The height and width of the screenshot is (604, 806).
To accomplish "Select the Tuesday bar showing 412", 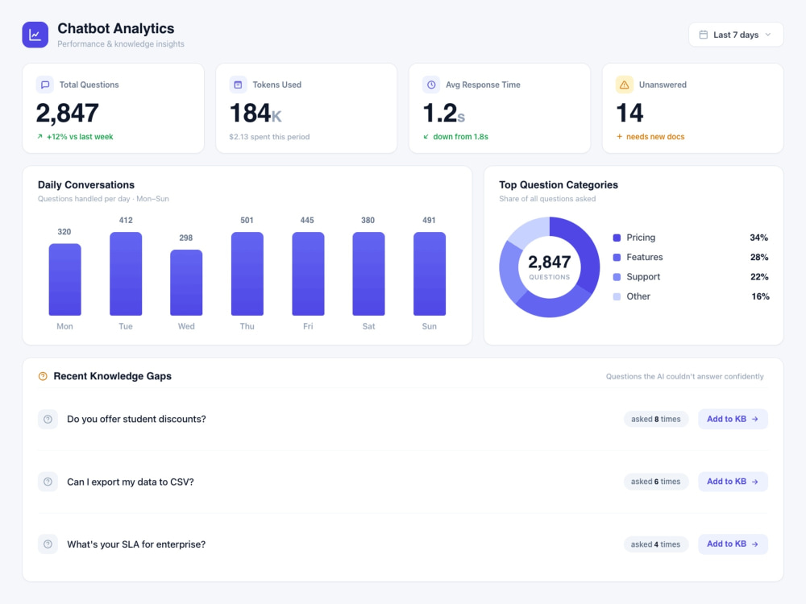I will pyautogui.click(x=126, y=274).
